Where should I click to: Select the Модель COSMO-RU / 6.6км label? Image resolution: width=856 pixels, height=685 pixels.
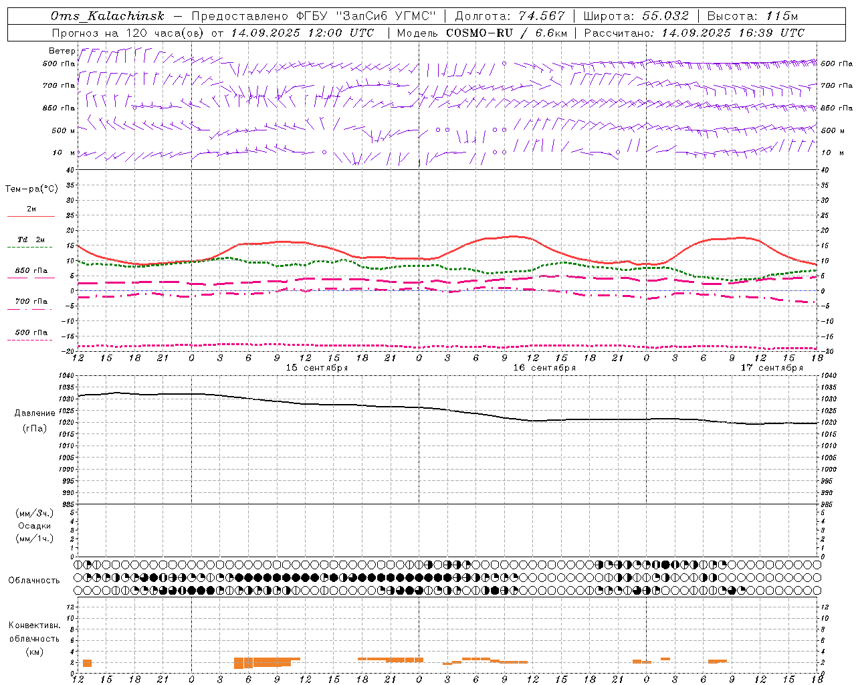click(482, 33)
